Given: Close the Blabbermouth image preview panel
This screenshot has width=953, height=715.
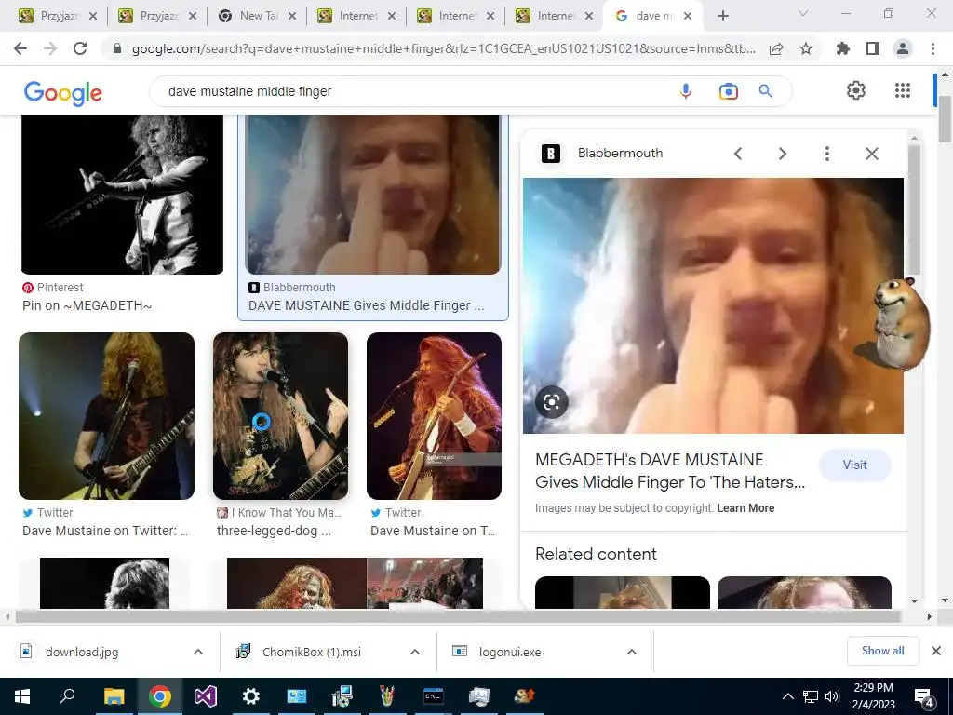Looking at the screenshot, I should pos(871,154).
